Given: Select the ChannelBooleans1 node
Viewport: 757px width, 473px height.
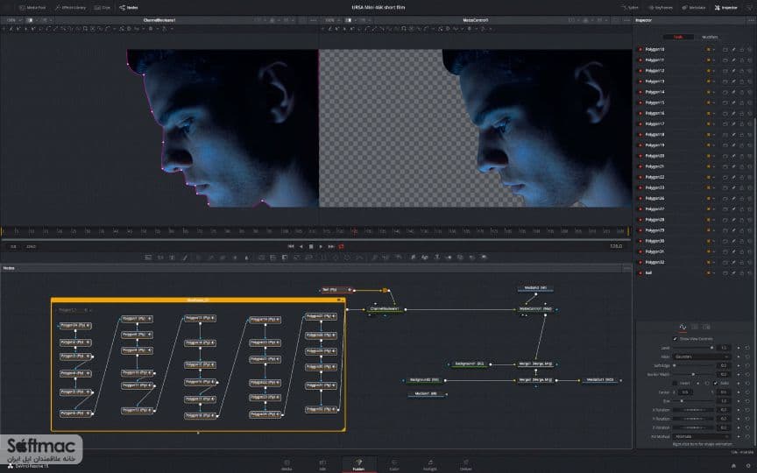Looking at the screenshot, I should 385,309.
